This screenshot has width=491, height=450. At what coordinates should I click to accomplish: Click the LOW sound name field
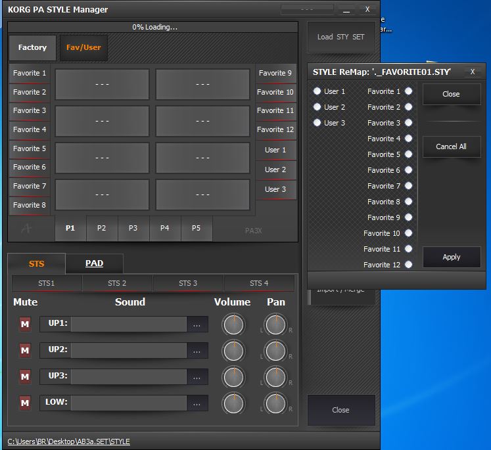tap(129, 403)
